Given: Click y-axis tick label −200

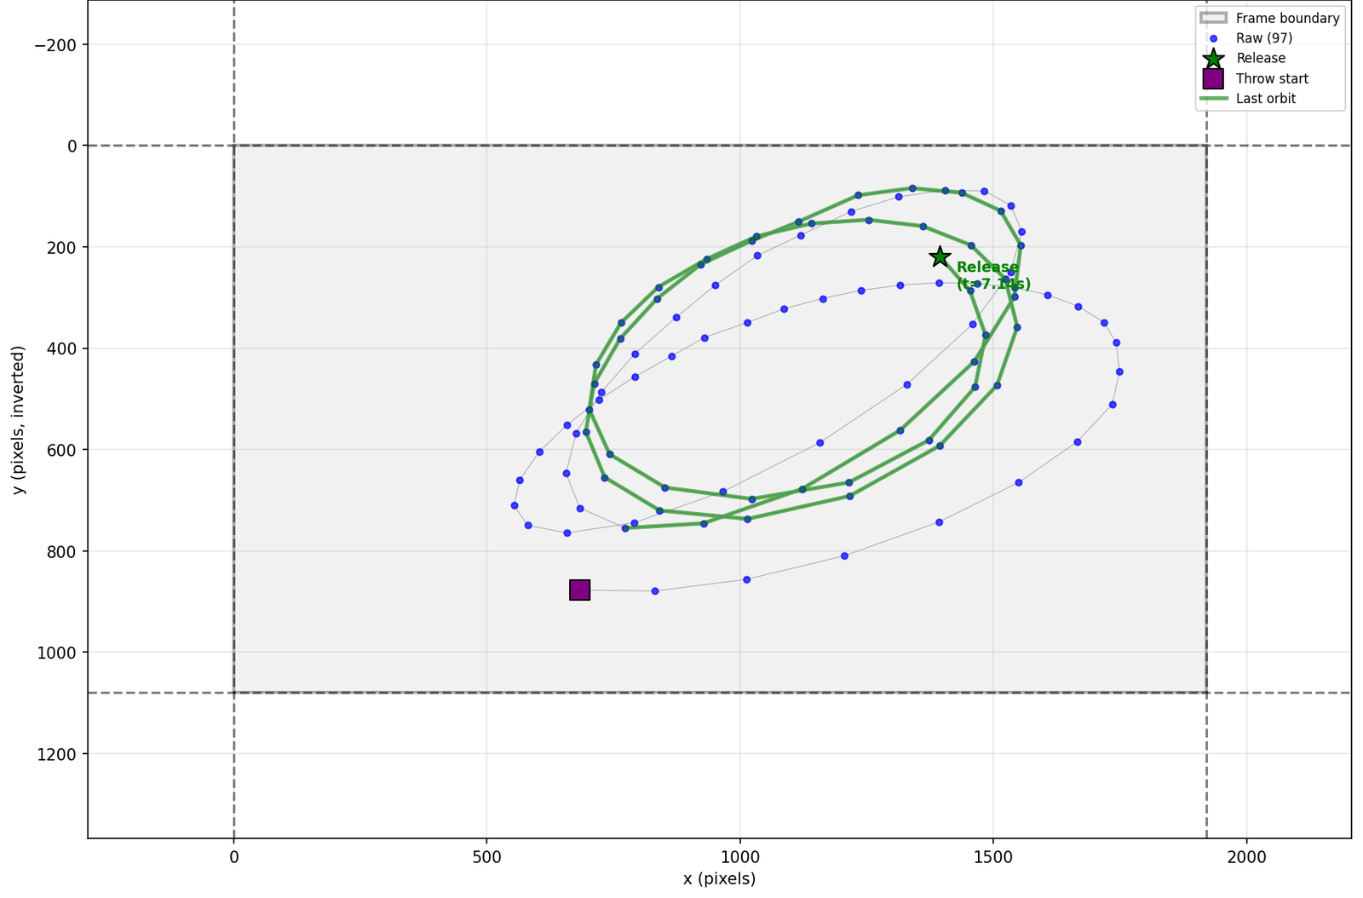Looking at the screenshot, I should click(x=55, y=45).
